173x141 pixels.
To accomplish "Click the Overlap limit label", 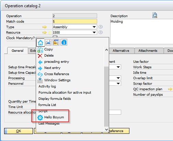I will [143, 78].
